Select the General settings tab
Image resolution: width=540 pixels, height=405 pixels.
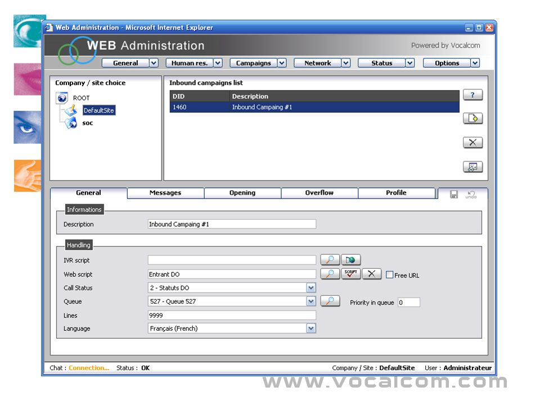tap(88, 193)
